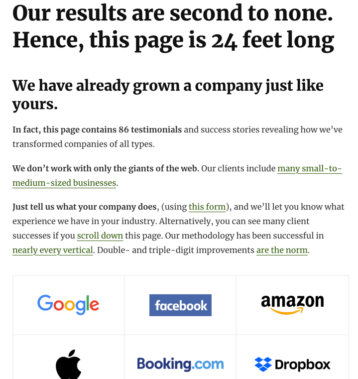Screen dimensions: 358x379
Task: Follow the 'are the norm' link
Action: 282,250
